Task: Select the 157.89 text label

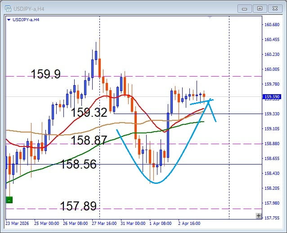Action: [x=78, y=206]
